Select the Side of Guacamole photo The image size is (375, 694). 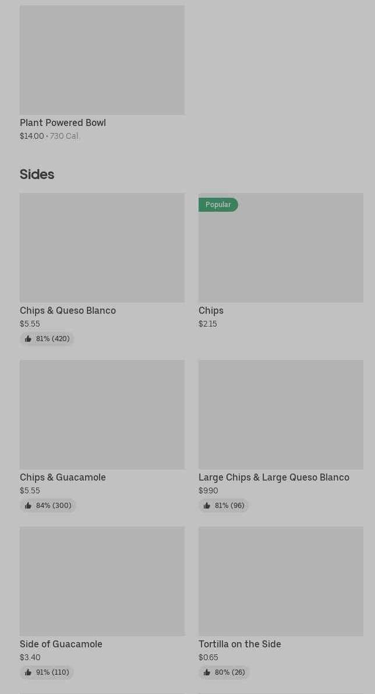(x=102, y=581)
